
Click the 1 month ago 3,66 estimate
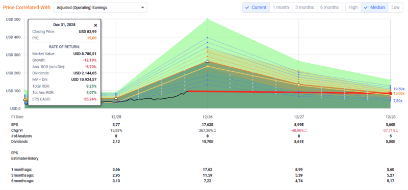click(116, 170)
